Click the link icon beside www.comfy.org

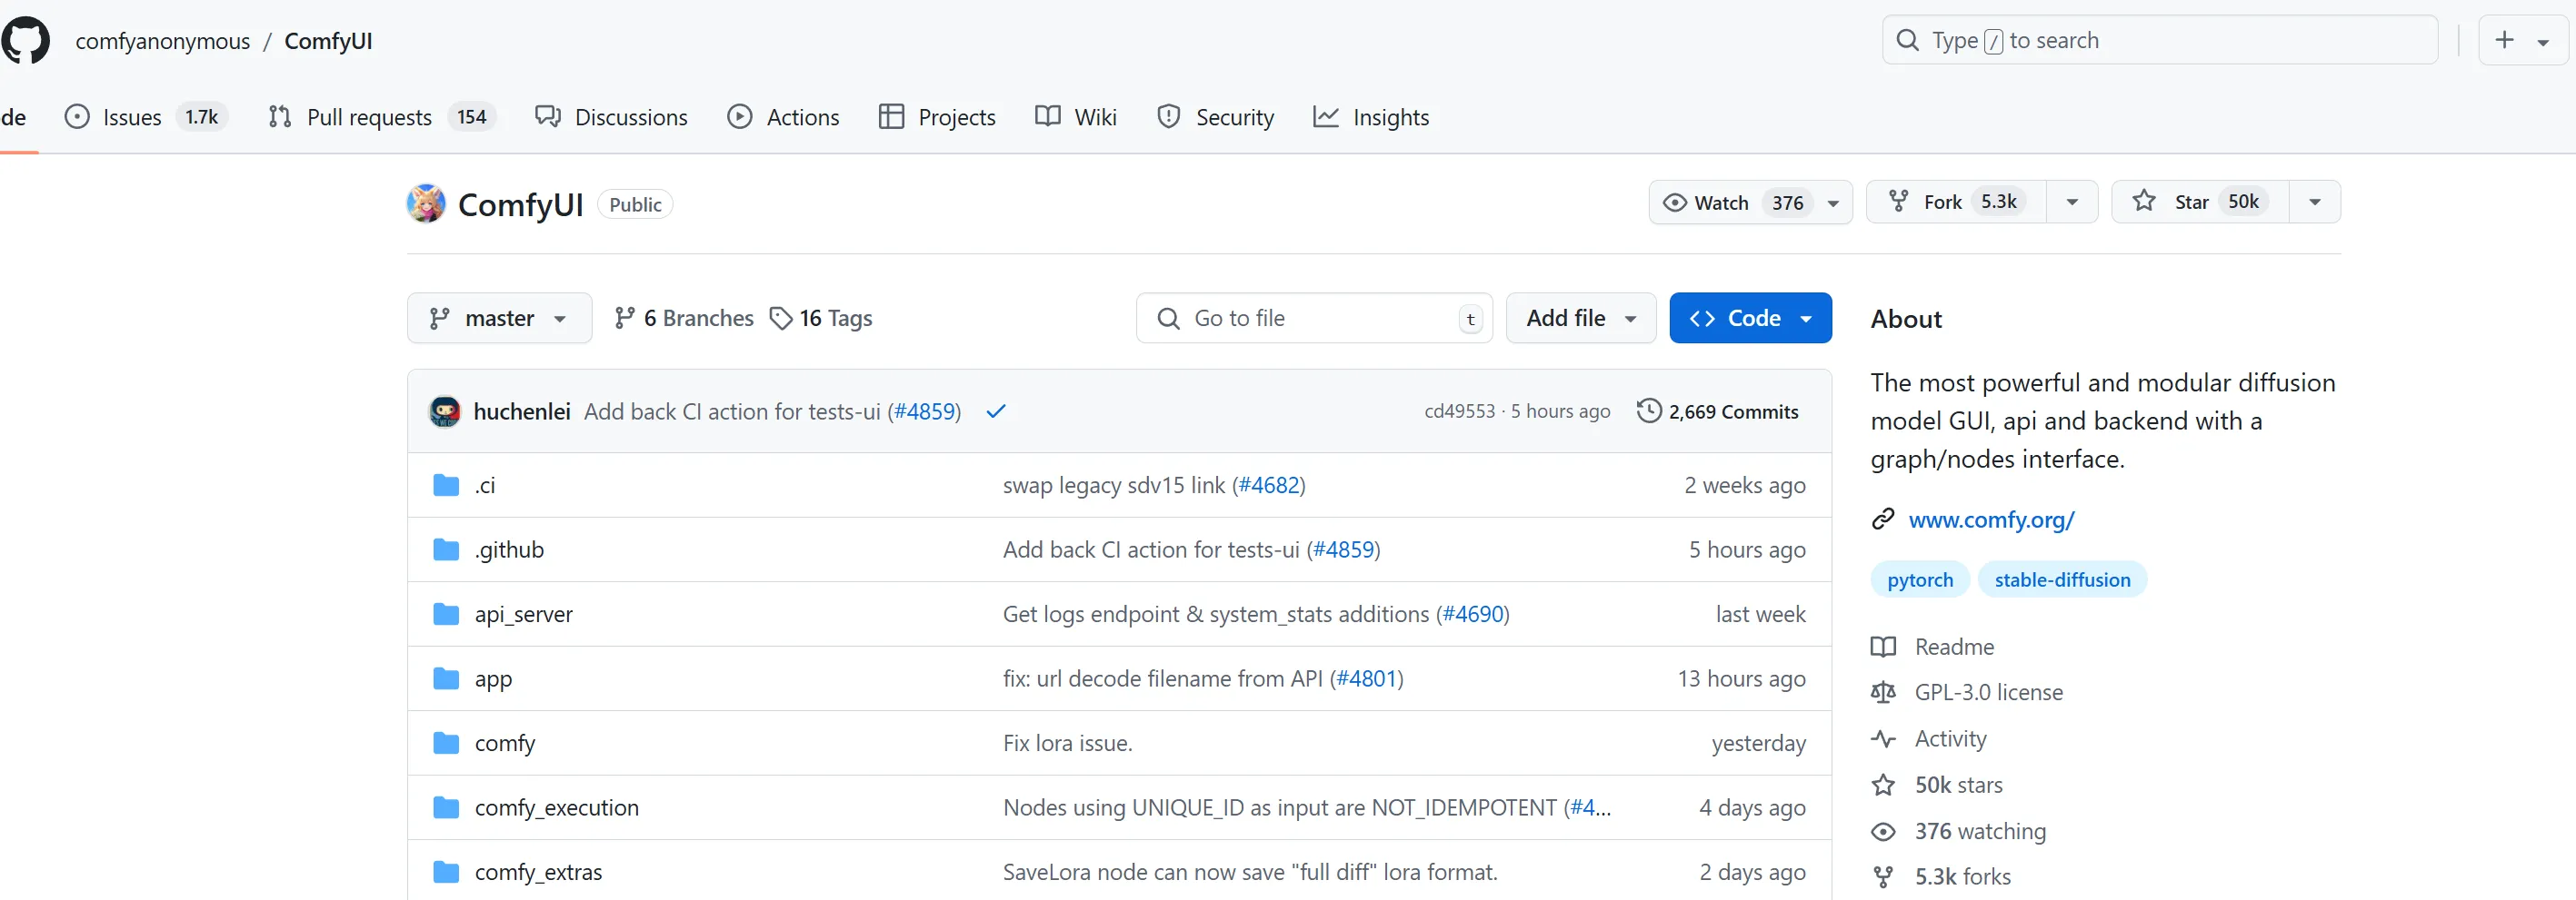[1883, 519]
